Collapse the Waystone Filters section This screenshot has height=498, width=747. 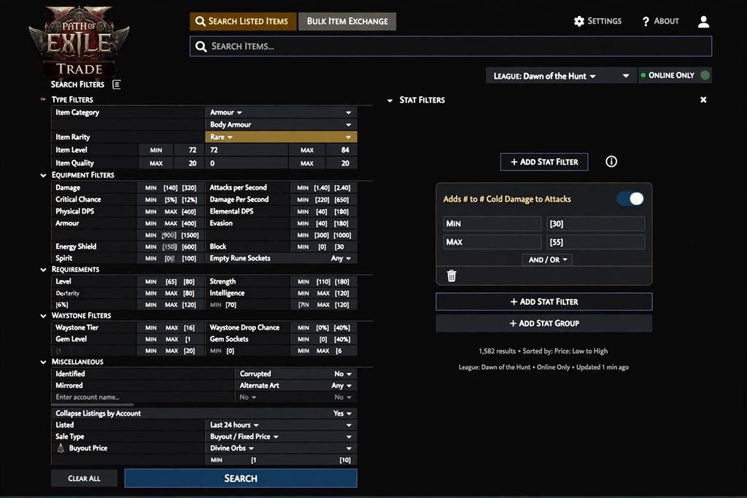click(43, 316)
